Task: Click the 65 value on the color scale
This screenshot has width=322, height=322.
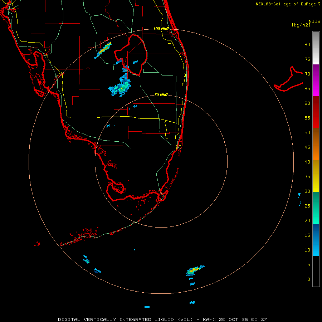Action: coord(307,89)
